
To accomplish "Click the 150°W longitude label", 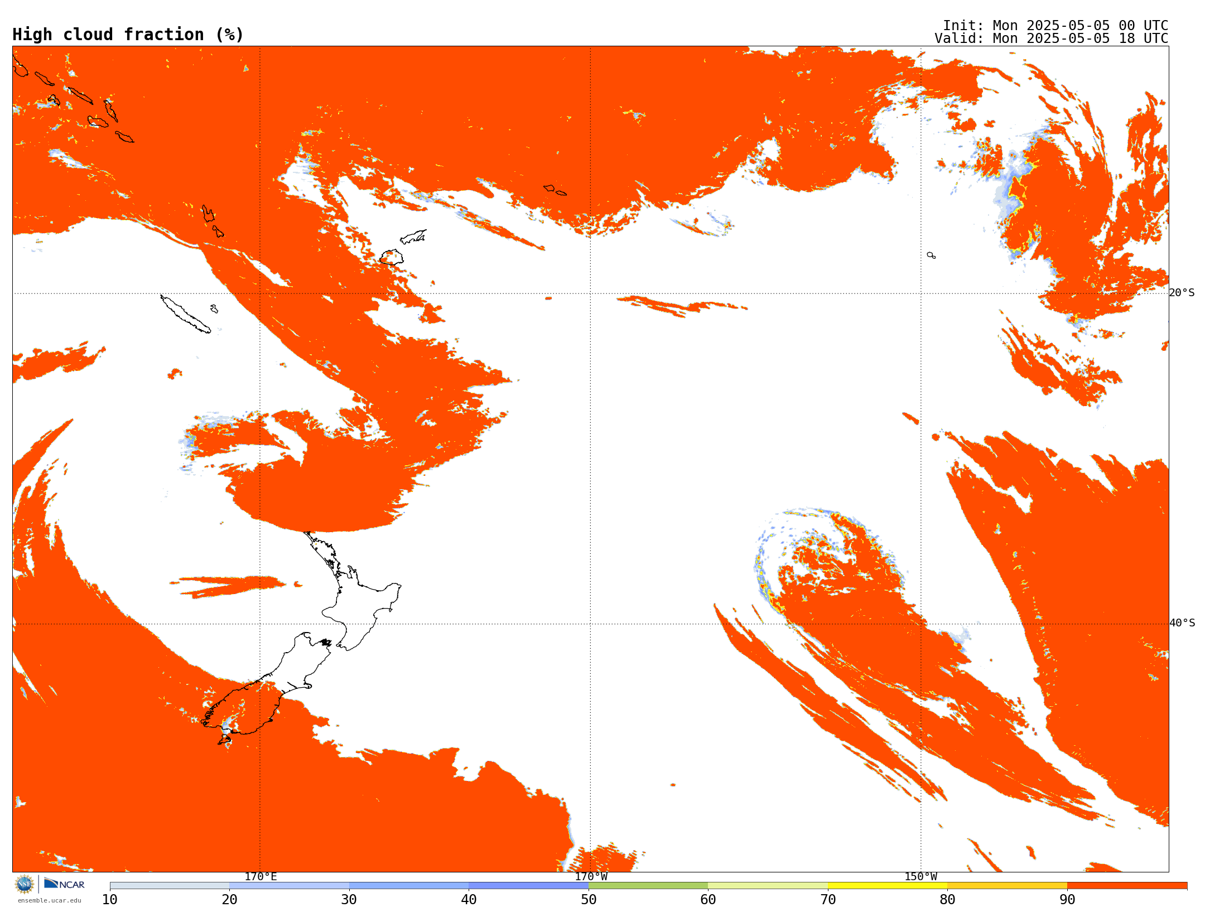I will tap(921, 876).
